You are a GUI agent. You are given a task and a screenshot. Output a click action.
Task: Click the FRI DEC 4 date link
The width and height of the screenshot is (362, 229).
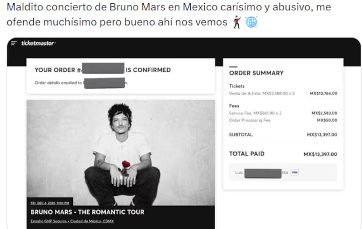pos(50,203)
